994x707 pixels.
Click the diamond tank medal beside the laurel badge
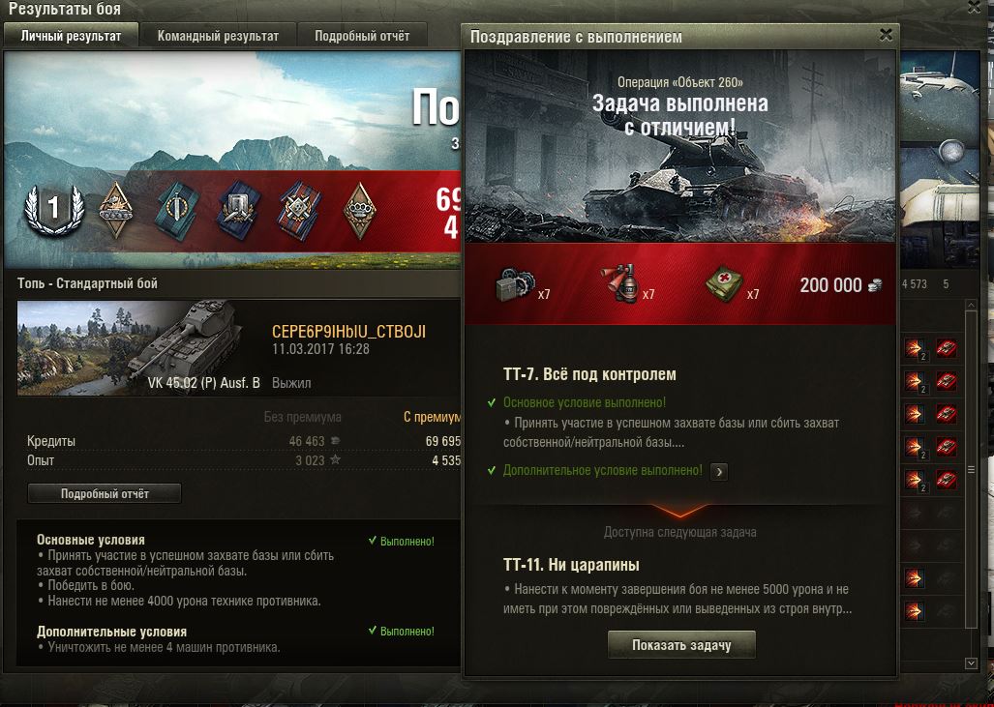116,210
